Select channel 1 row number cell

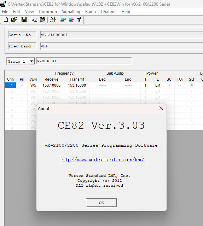pyautogui.click(x=10, y=85)
